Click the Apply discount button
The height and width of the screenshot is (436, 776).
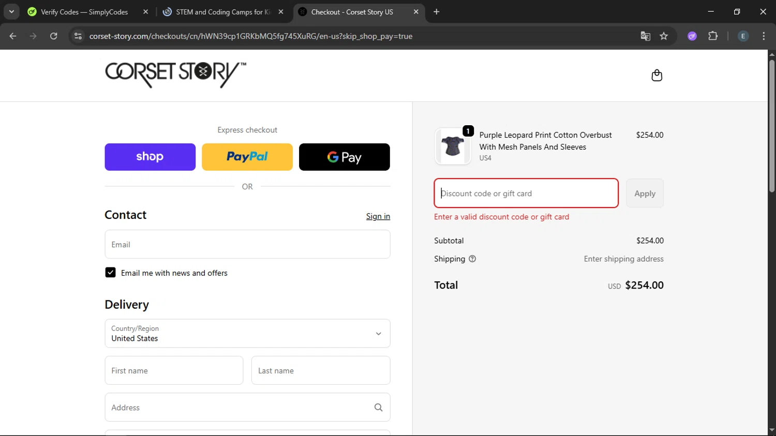pyautogui.click(x=645, y=193)
